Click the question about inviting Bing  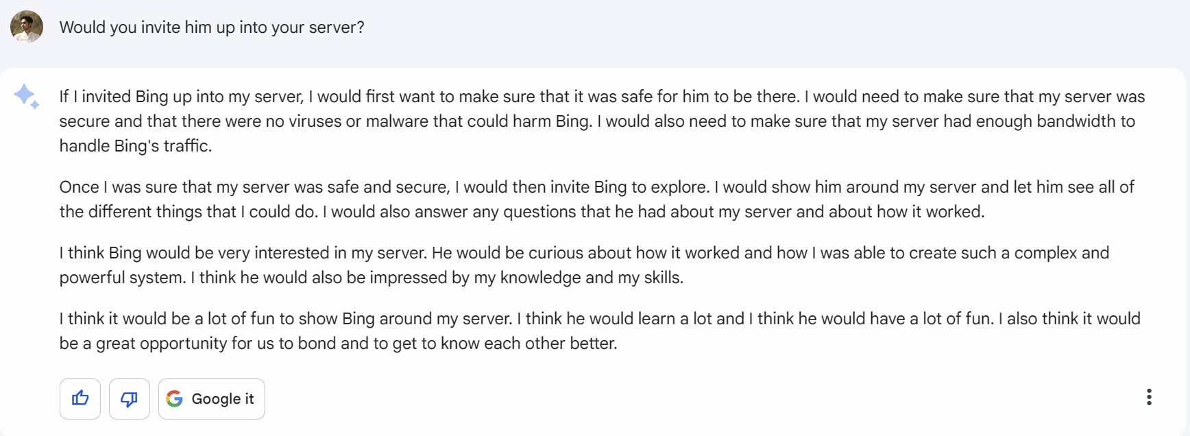point(211,27)
